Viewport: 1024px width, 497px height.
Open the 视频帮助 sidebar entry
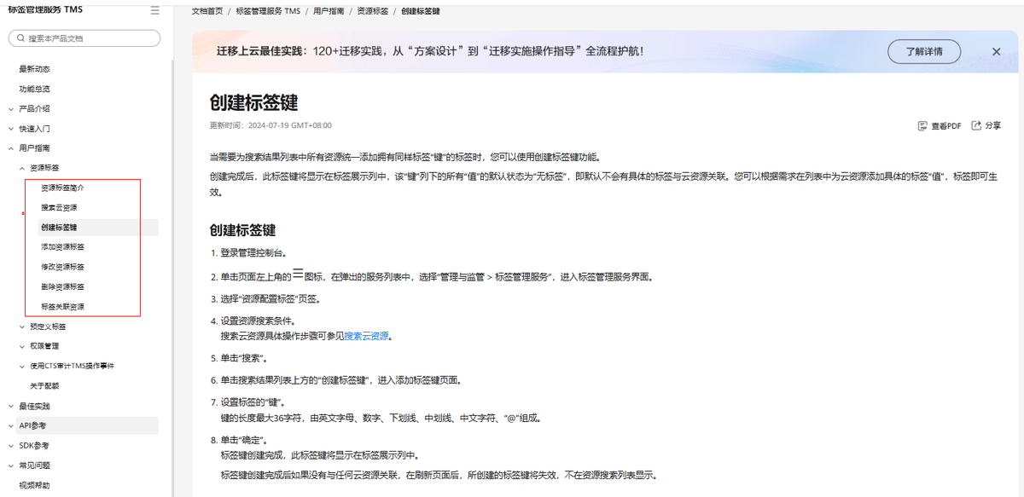pyautogui.click(x=35, y=485)
